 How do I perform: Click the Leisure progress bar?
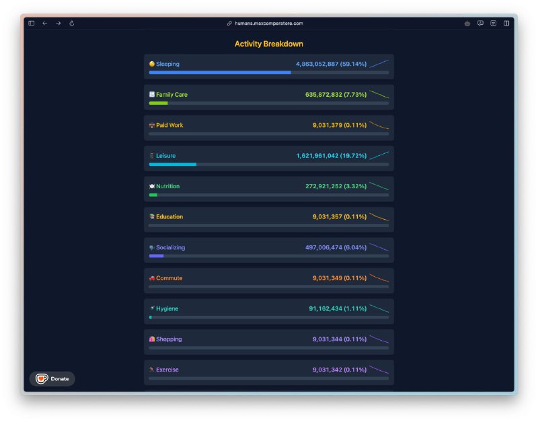click(268, 164)
